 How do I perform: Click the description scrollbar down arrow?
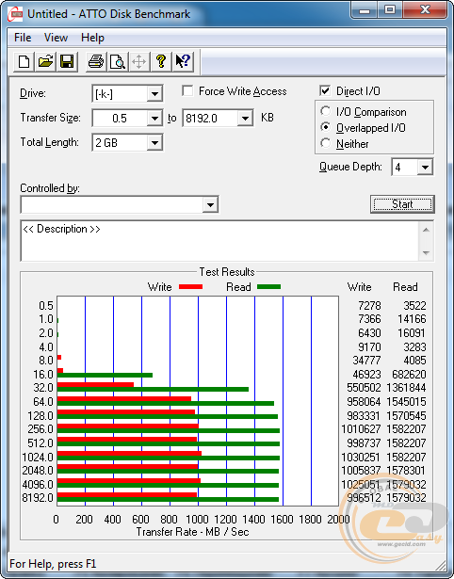click(426, 253)
